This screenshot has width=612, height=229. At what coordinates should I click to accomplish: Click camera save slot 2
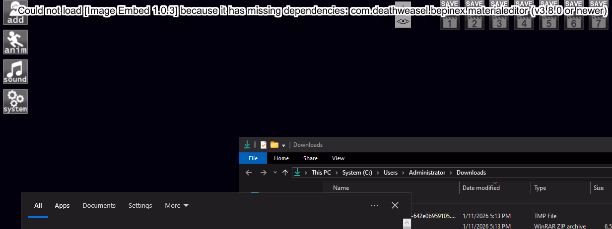coord(474,19)
